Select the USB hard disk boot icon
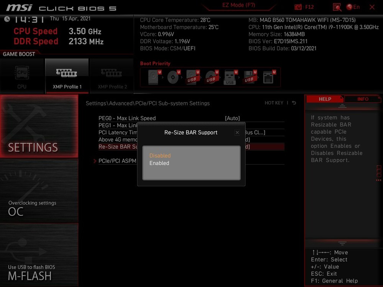 pos(193,77)
